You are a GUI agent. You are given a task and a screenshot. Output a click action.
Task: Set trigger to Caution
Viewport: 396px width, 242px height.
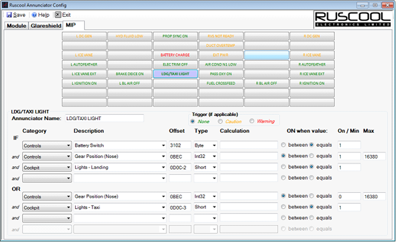220,121
